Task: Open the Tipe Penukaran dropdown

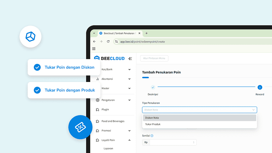Action: (x=200, y=110)
